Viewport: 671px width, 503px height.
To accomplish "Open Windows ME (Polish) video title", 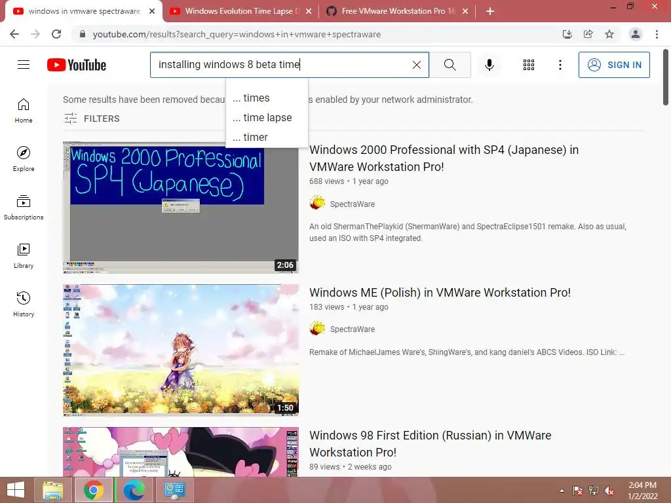I will (x=440, y=293).
